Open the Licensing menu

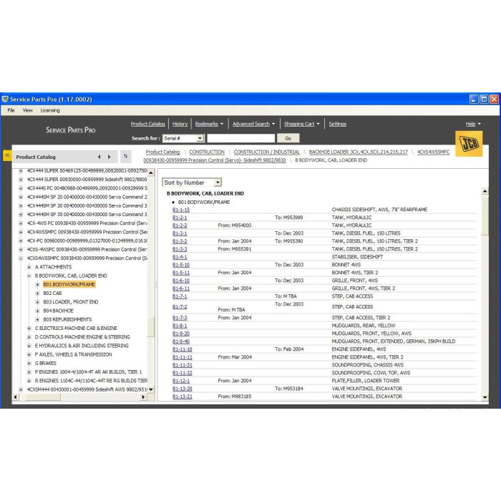(x=50, y=110)
